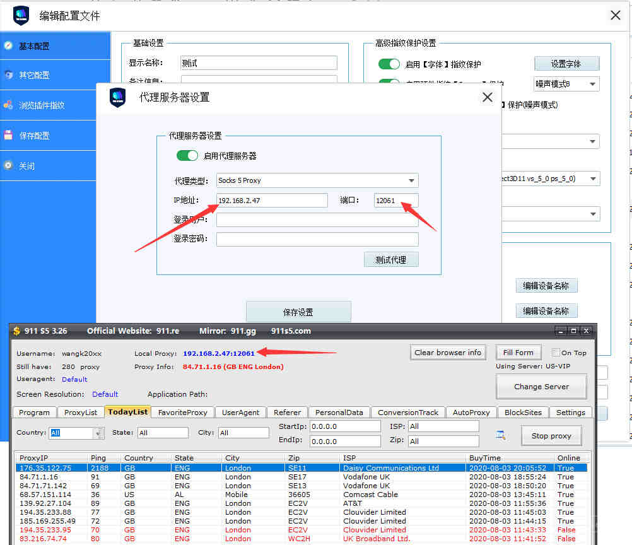632x545 pixels.
Task: Click the 设置字体 button
Action: pyautogui.click(x=566, y=64)
